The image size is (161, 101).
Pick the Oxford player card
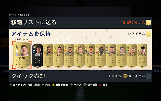[x=100, y=56]
